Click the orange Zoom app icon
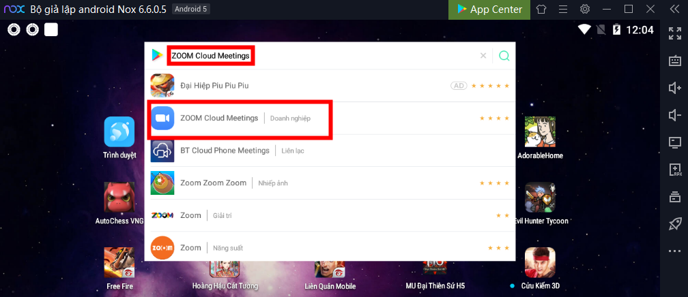Screen dimensions: 688x297 click(x=162, y=248)
